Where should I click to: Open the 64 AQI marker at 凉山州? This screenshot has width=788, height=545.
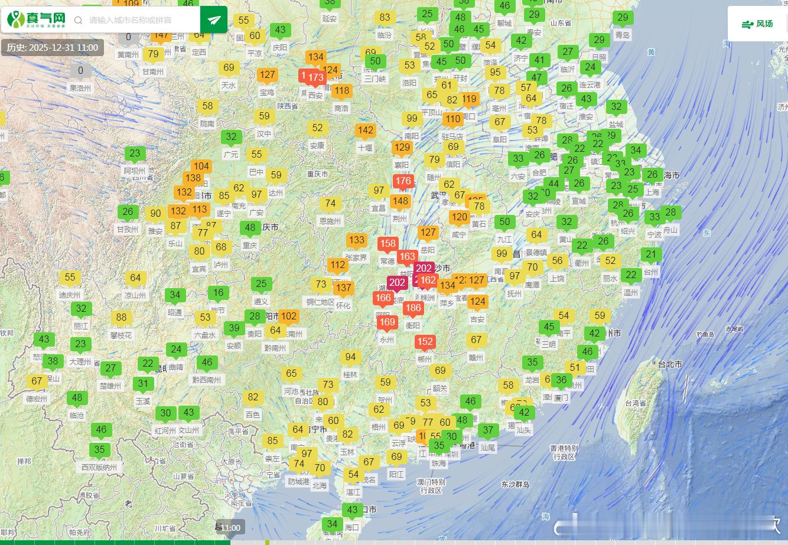(135, 278)
